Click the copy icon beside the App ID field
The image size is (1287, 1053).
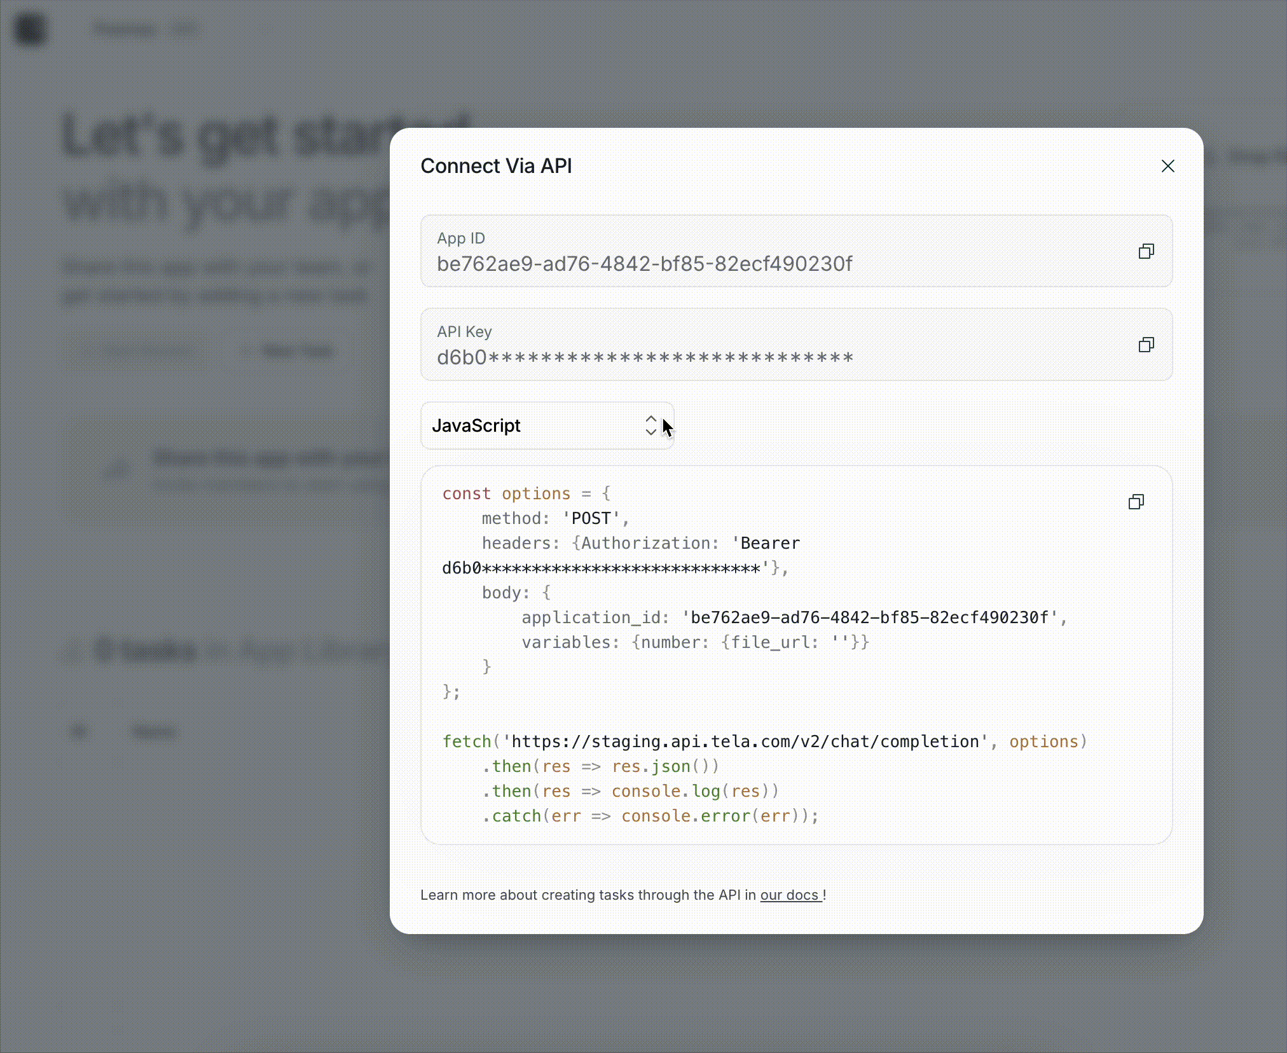tap(1146, 252)
